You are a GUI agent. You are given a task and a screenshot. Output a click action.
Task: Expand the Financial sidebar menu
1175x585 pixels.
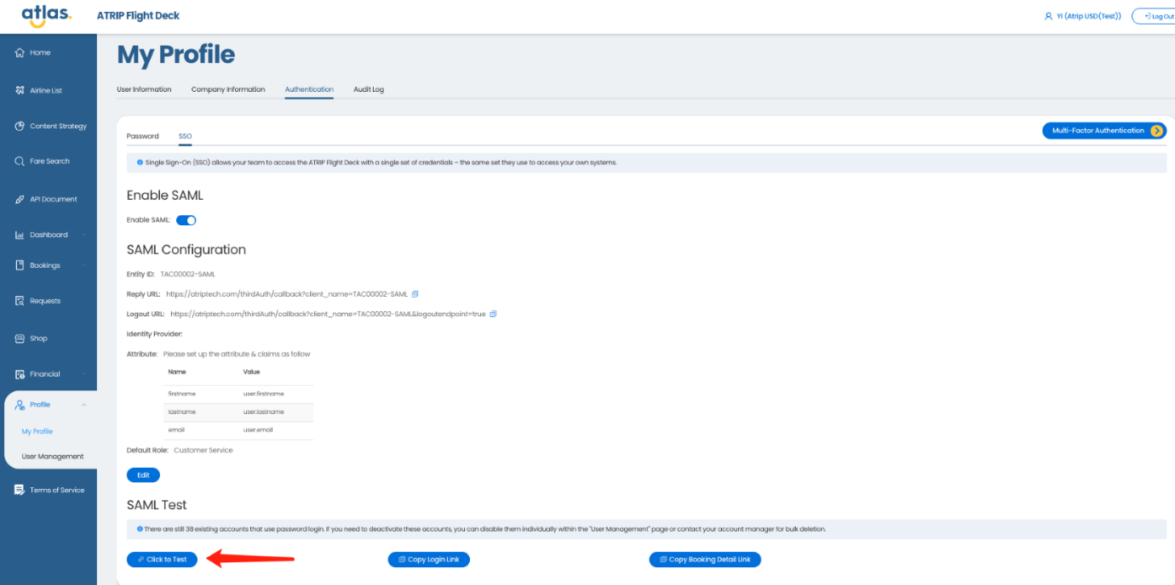[x=83, y=374]
